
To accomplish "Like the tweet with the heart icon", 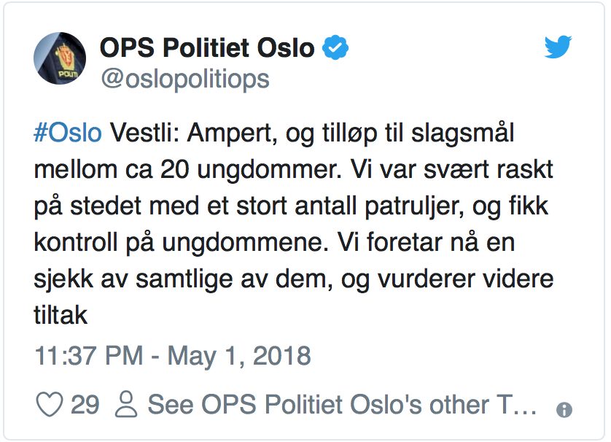I will [49, 404].
